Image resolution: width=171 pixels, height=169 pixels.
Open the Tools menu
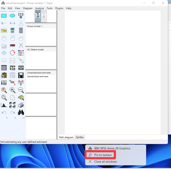pyautogui.click(x=50, y=8)
